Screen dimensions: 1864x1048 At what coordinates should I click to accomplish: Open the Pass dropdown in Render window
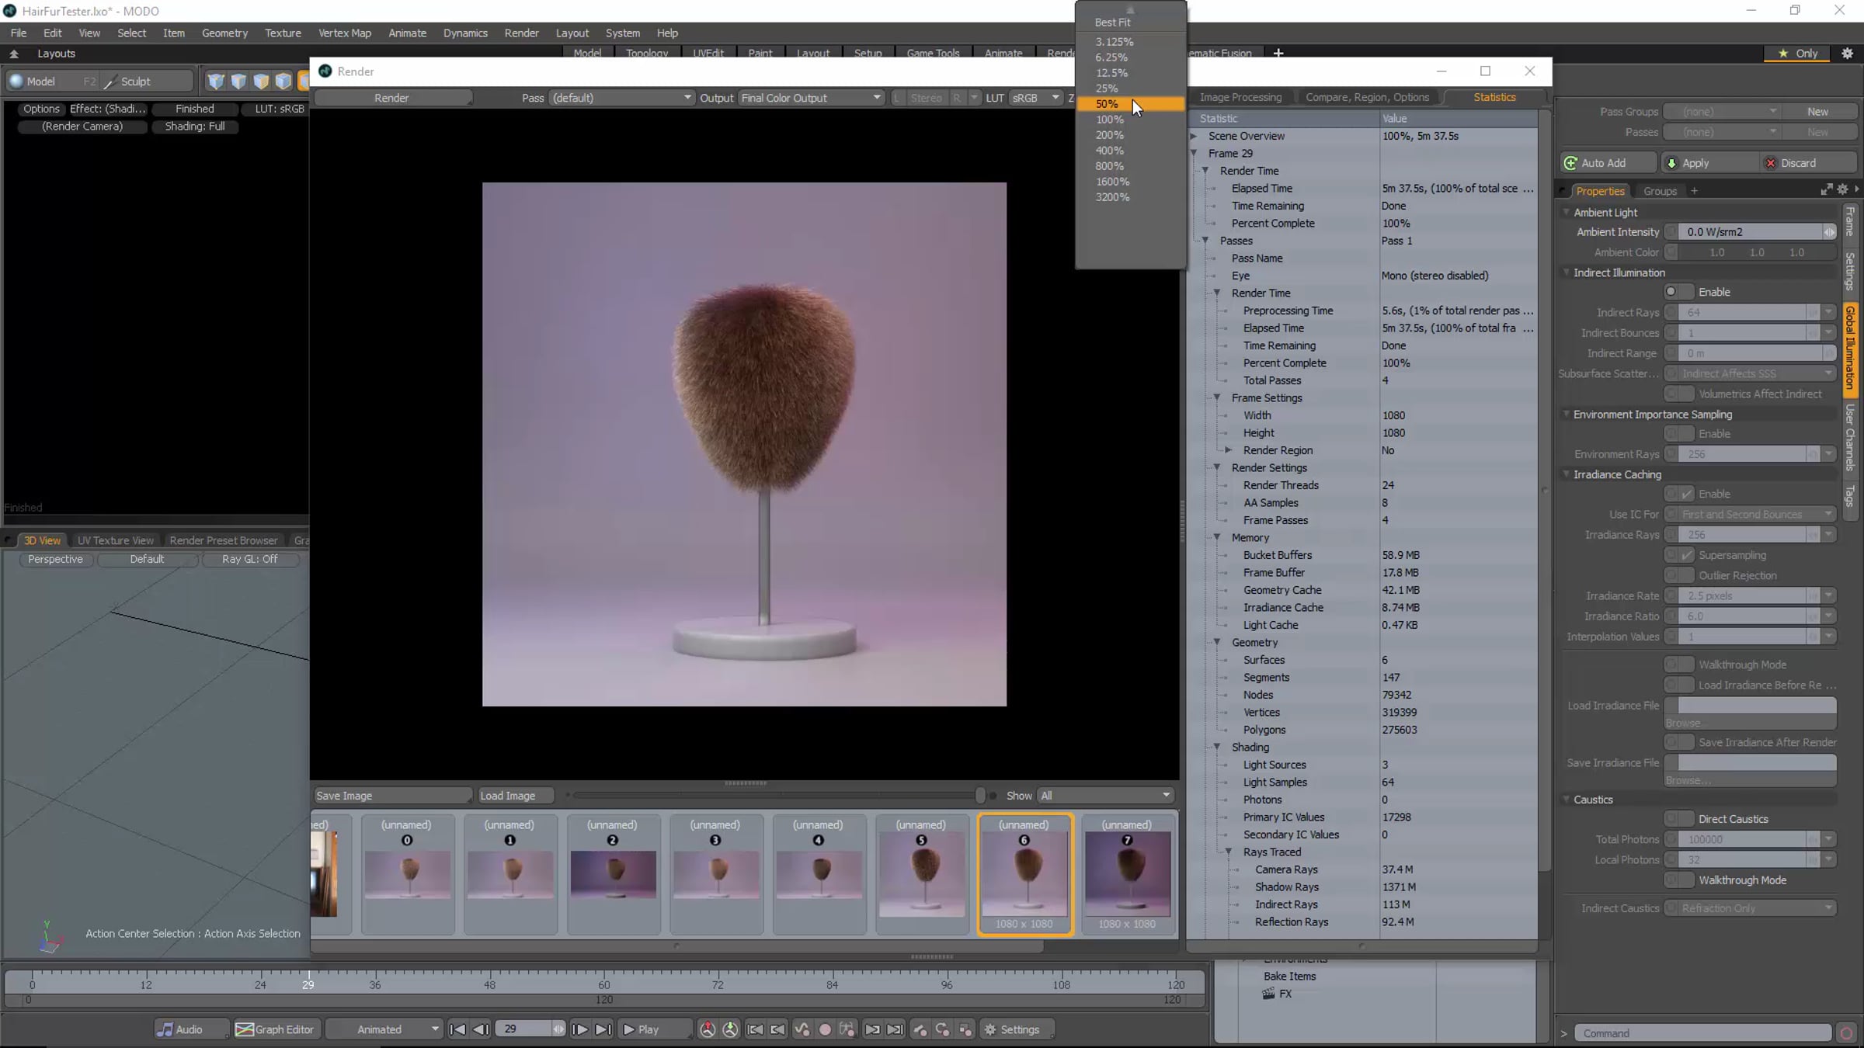click(621, 98)
